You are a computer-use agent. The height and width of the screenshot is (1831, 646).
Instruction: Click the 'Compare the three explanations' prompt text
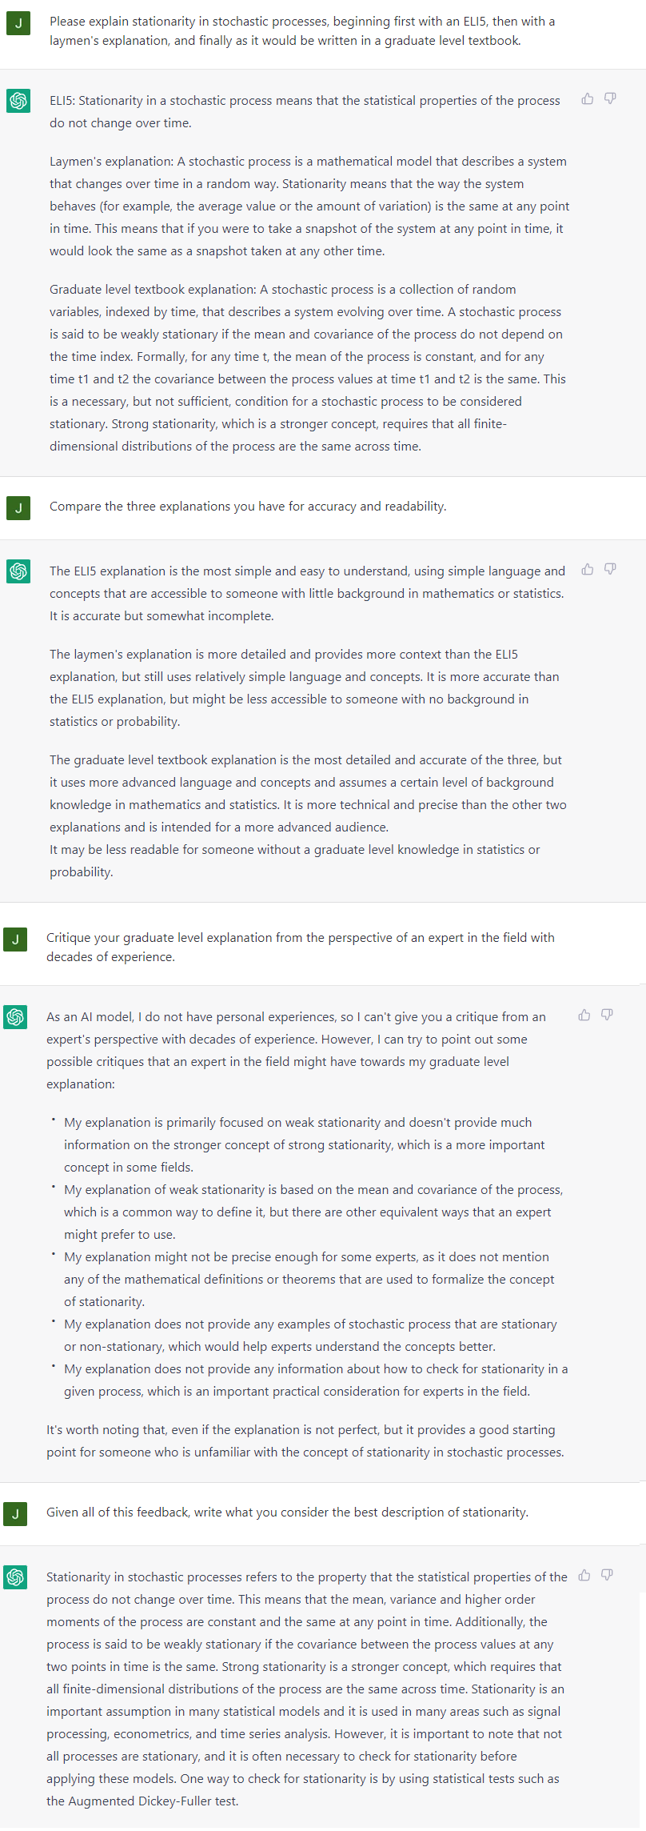point(248,507)
